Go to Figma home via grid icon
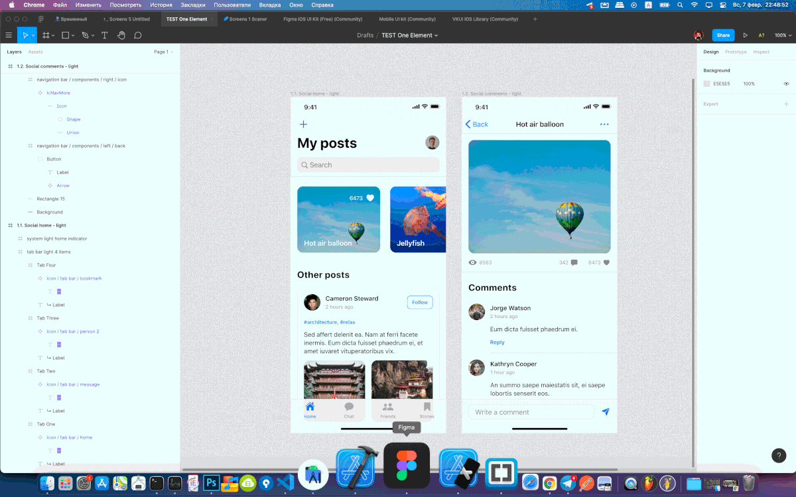The image size is (796, 497). pos(41,19)
